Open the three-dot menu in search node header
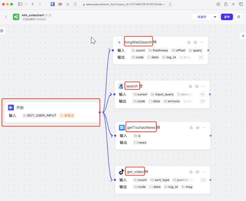Screen dimensions: 246x201 pyautogui.click(x=203, y=86)
